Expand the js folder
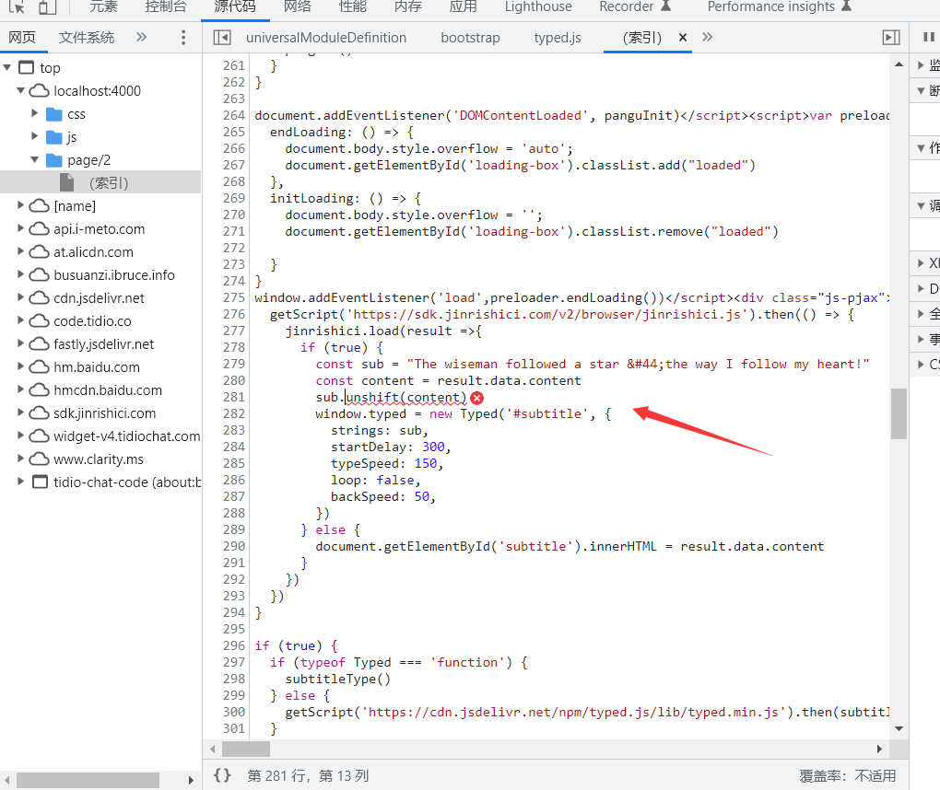Image resolution: width=940 pixels, height=790 pixels. tap(35, 136)
